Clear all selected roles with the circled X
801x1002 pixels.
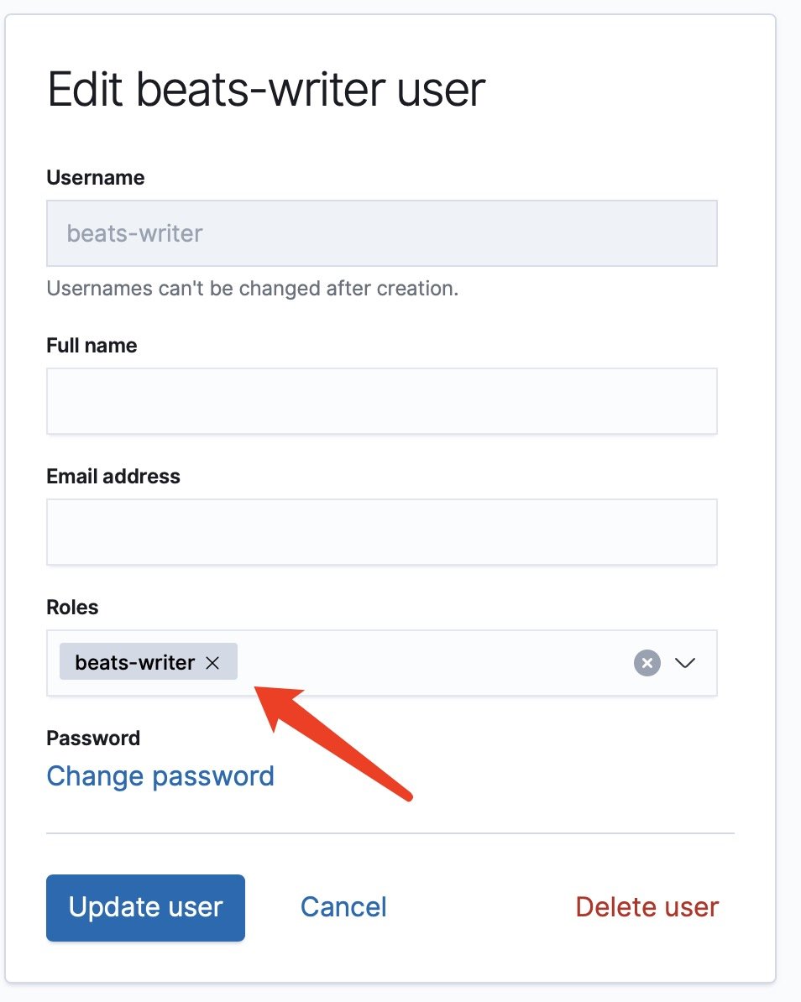click(647, 663)
